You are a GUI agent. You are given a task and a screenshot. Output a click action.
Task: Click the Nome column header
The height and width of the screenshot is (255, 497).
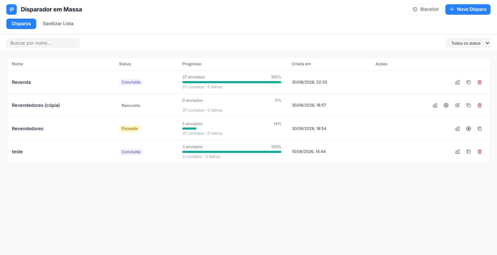point(17,64)
